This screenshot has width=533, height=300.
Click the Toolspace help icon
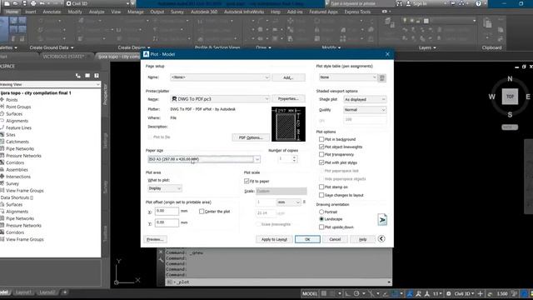click(97, 76)
